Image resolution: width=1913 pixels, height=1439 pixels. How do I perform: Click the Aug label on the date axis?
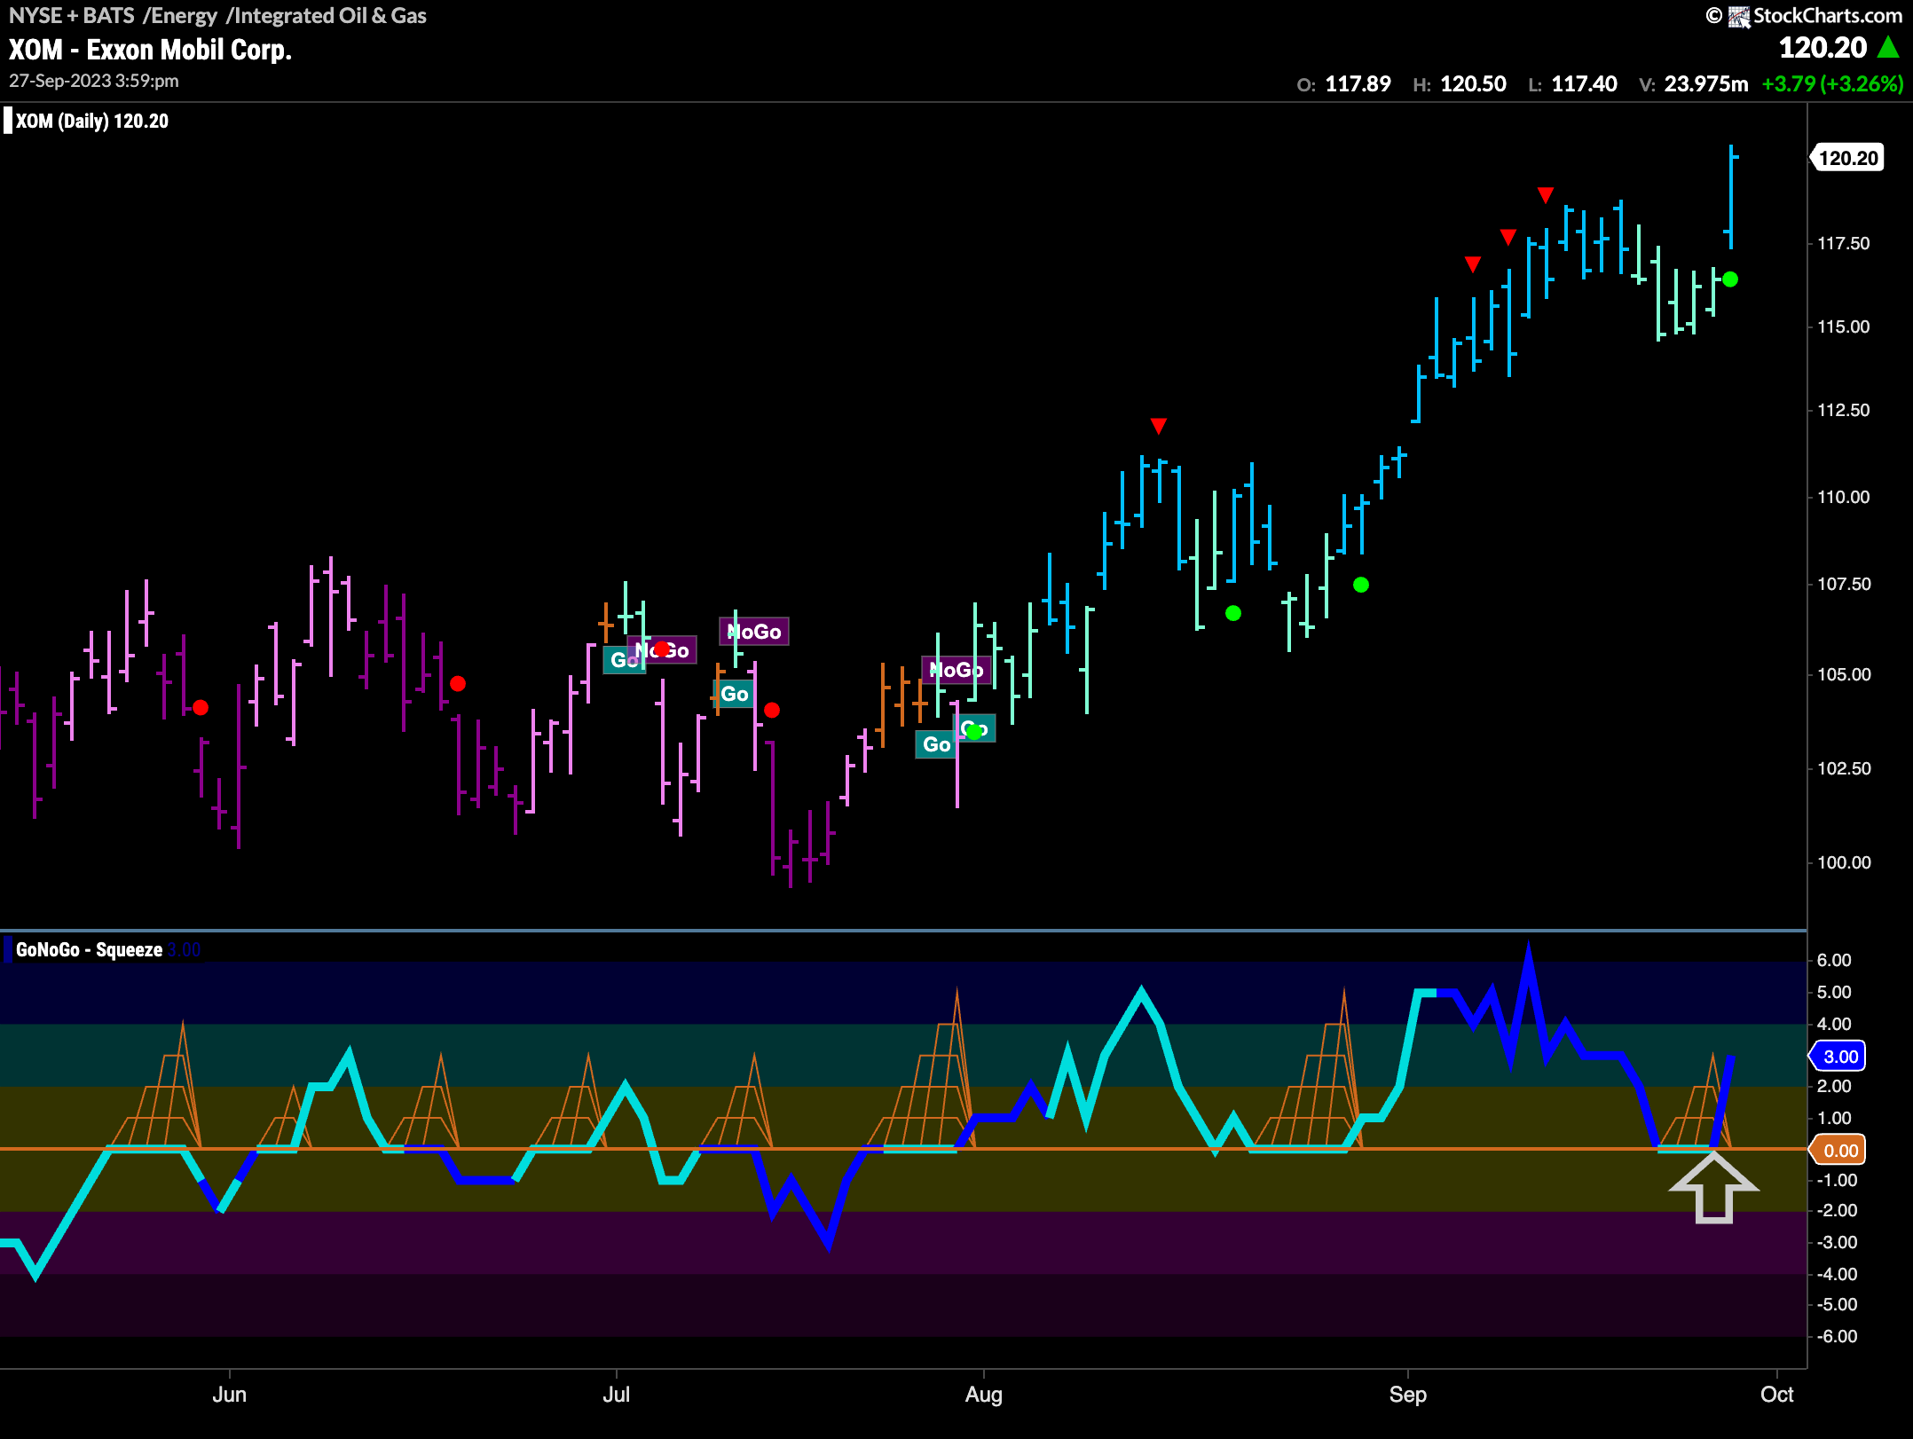(x=984, y=1394)
